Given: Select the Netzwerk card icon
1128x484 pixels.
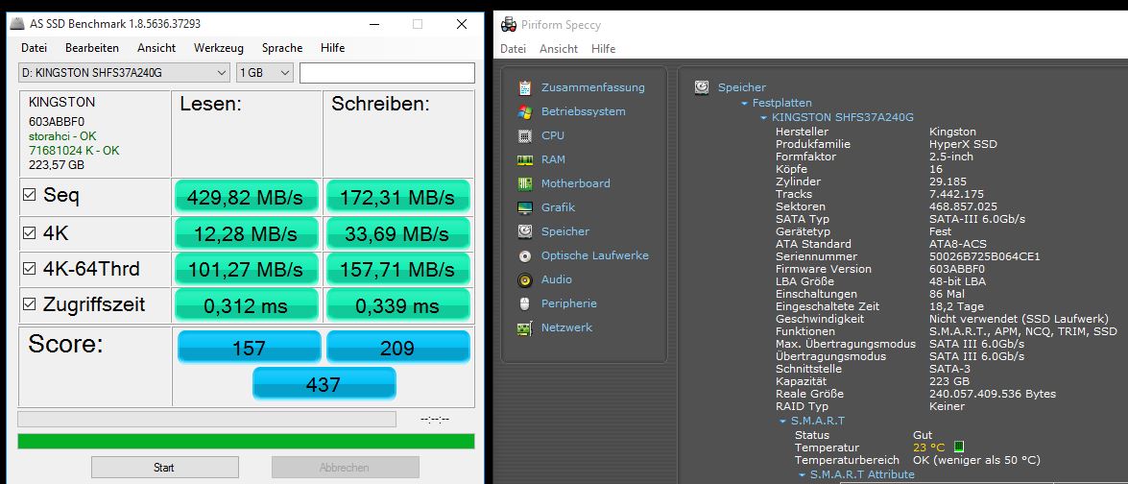Looking at the screenshot, I should click(525, 327).
